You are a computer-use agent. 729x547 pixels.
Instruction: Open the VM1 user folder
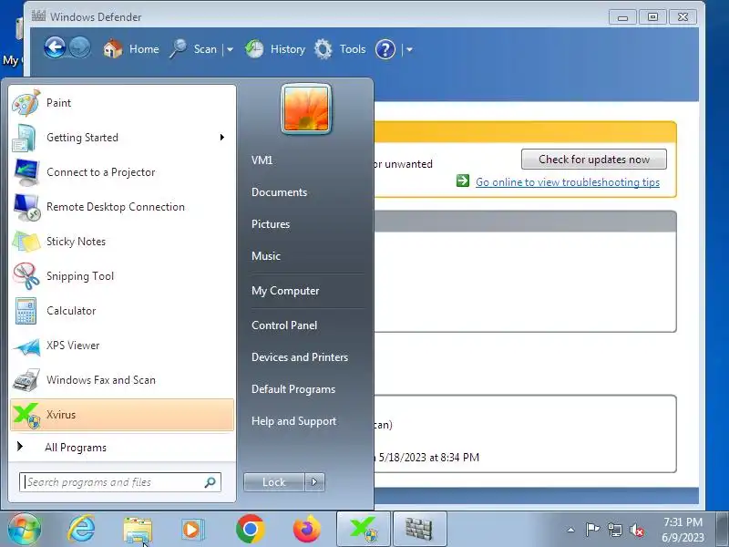(262, 160)
